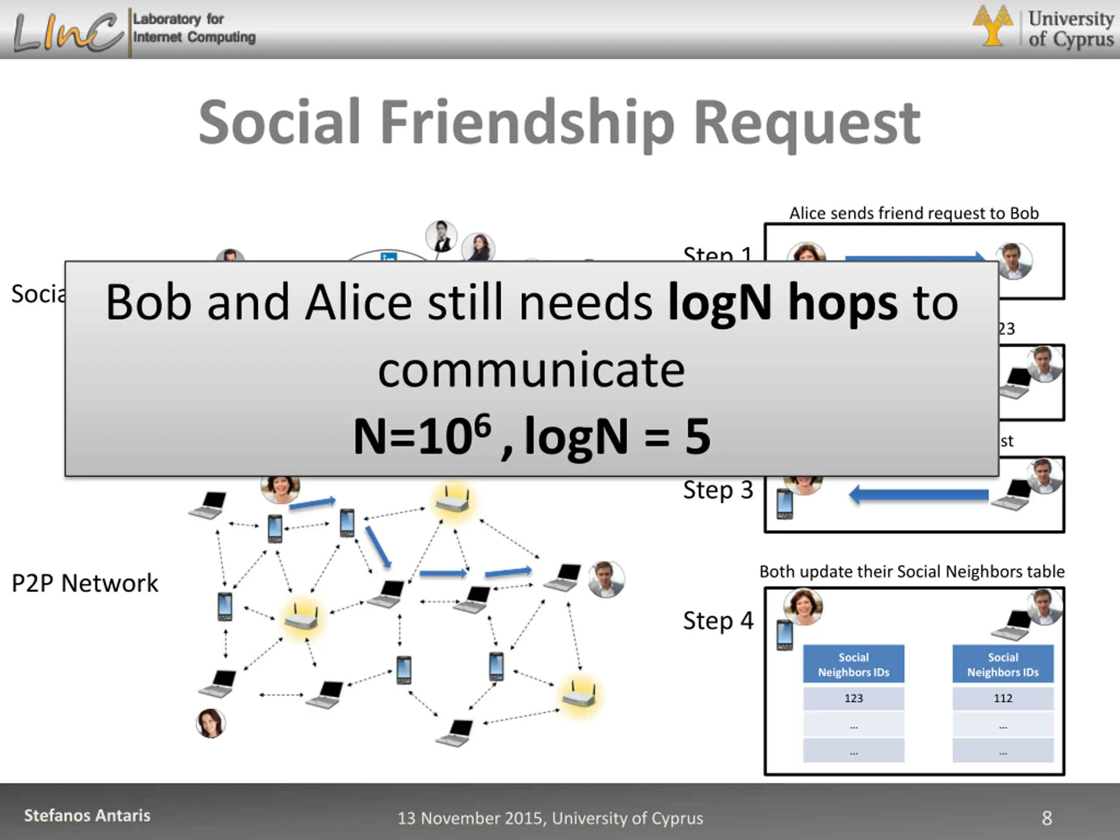This screenshot has height=840, width=1120.
Task: Click the tuxedo man avatar in social graph
Action: pos(441,236)
